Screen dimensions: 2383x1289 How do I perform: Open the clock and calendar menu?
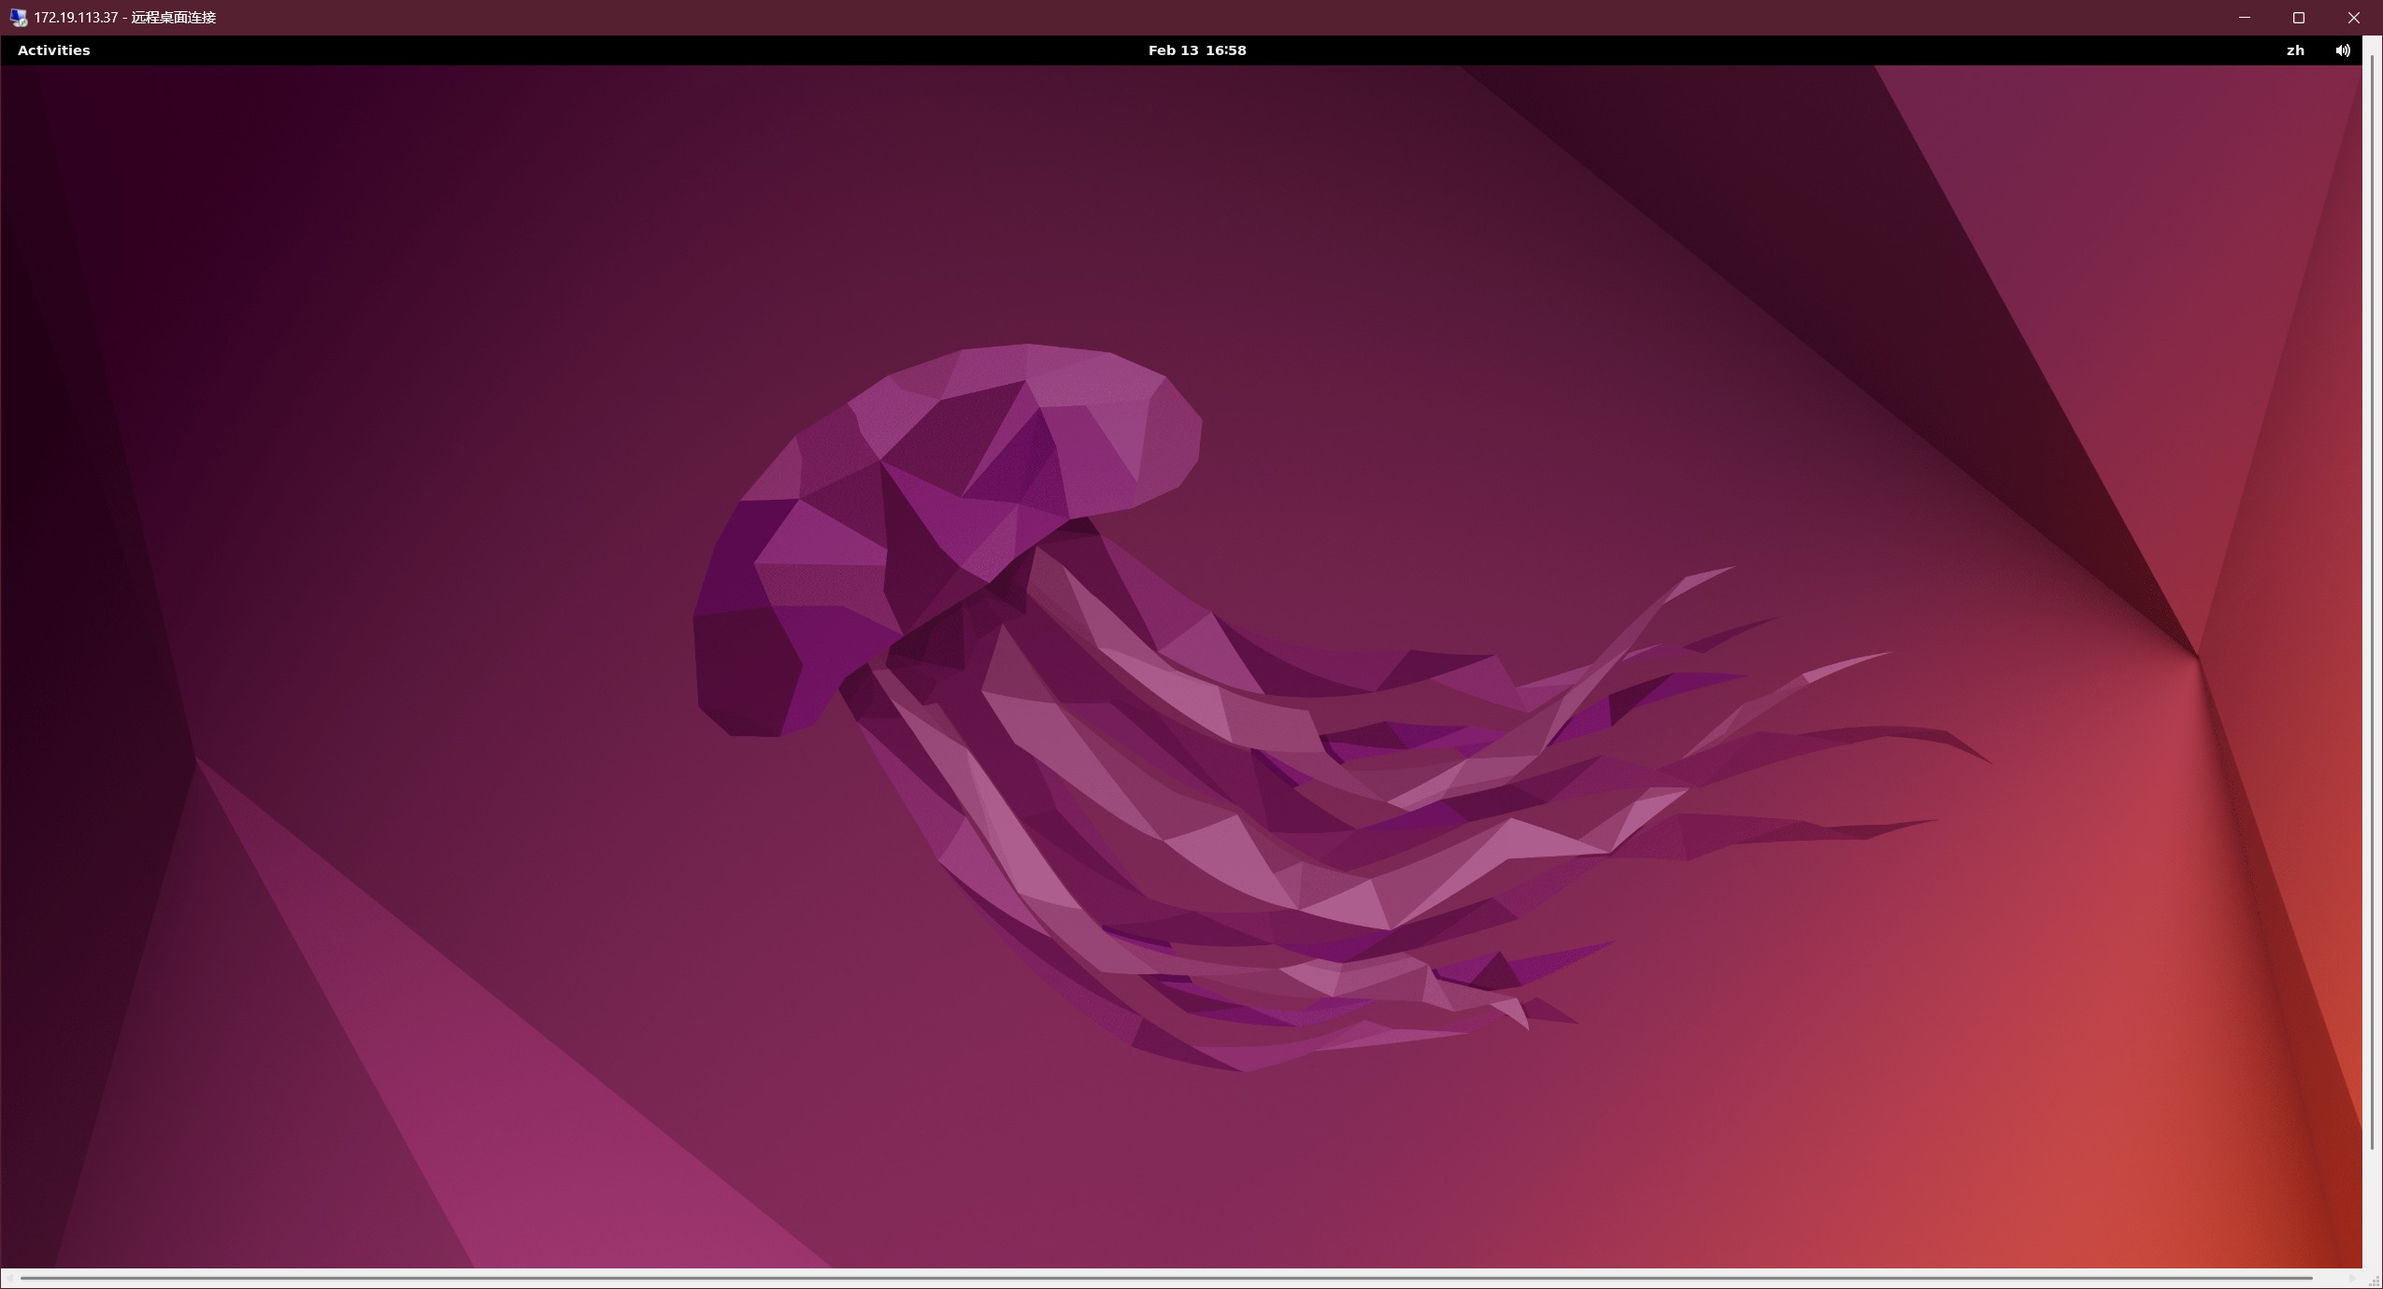click(1196, 50)
